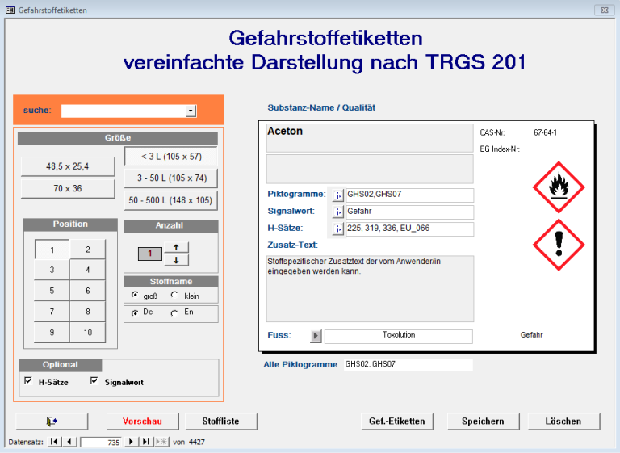The height and width of the screenshot is (453, 620).
Task: Choose label position 4
Action: pyautogui.click(x=88, y=271)
